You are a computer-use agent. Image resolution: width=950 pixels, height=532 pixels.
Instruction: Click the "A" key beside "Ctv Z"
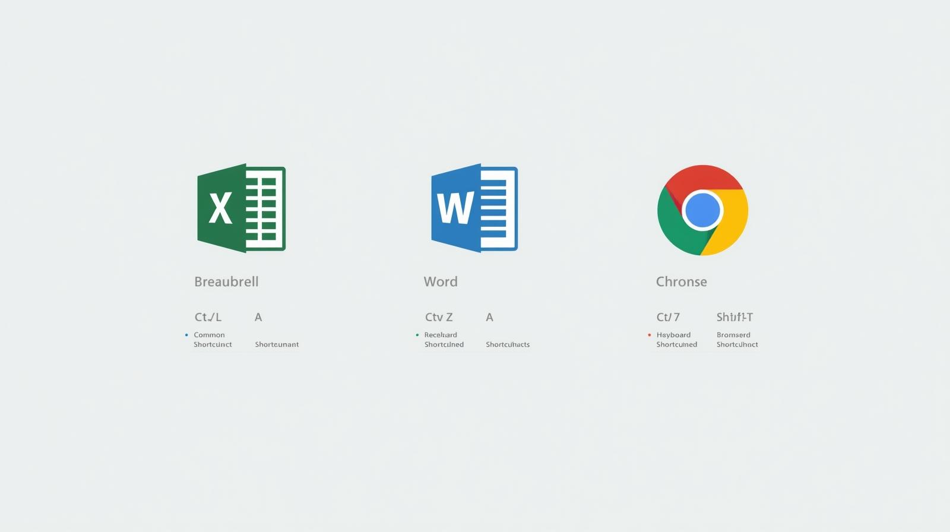coord(489,317)
